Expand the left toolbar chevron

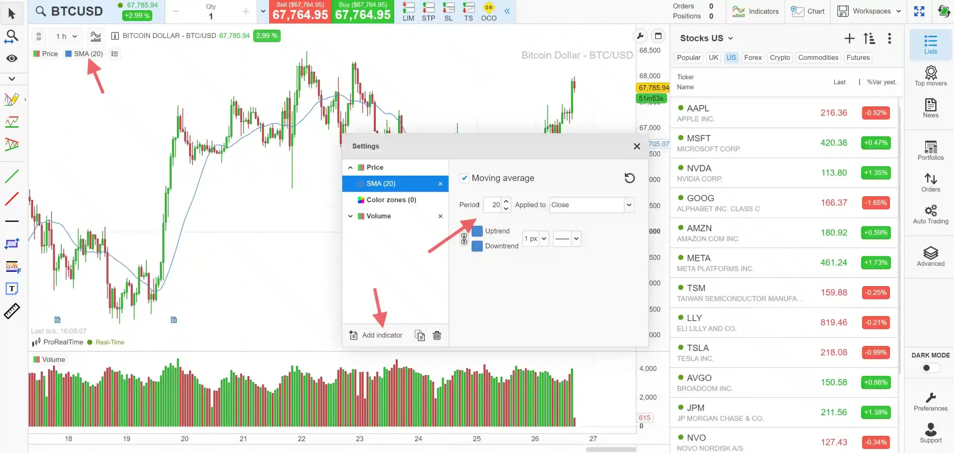(12, 78)
